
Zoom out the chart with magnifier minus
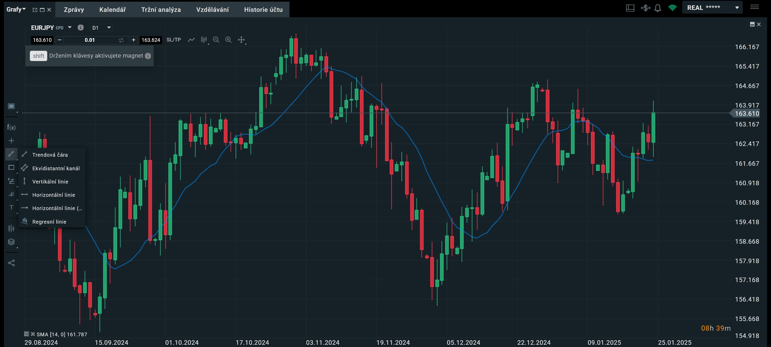pos(216,40)
